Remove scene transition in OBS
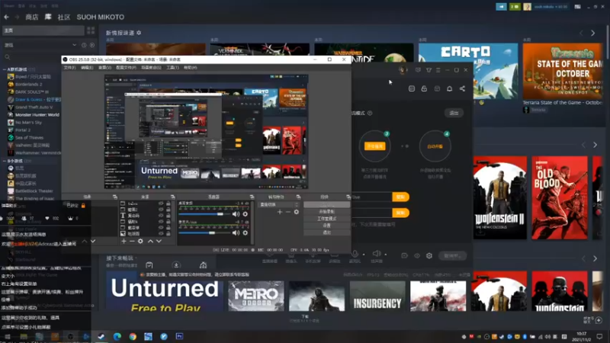The width and height of the screenshot is (610, 343). [288, 212]
